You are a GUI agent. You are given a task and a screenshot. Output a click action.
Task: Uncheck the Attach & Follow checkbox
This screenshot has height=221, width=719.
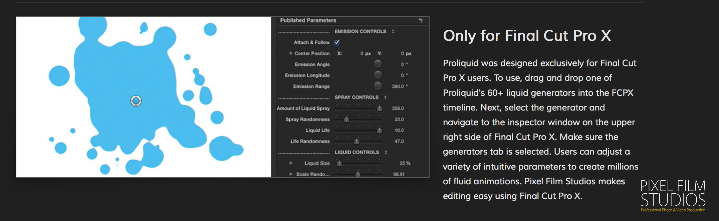click(x=337, y=42)
